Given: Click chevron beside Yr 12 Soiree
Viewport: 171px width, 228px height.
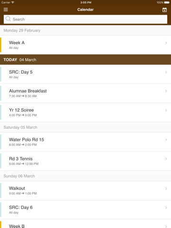Looking at the screenshot, I should tap(166, 110).
